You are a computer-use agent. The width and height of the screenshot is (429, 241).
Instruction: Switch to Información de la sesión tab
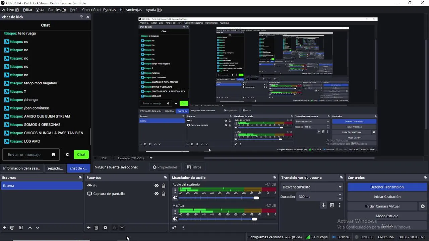(22, 168)
